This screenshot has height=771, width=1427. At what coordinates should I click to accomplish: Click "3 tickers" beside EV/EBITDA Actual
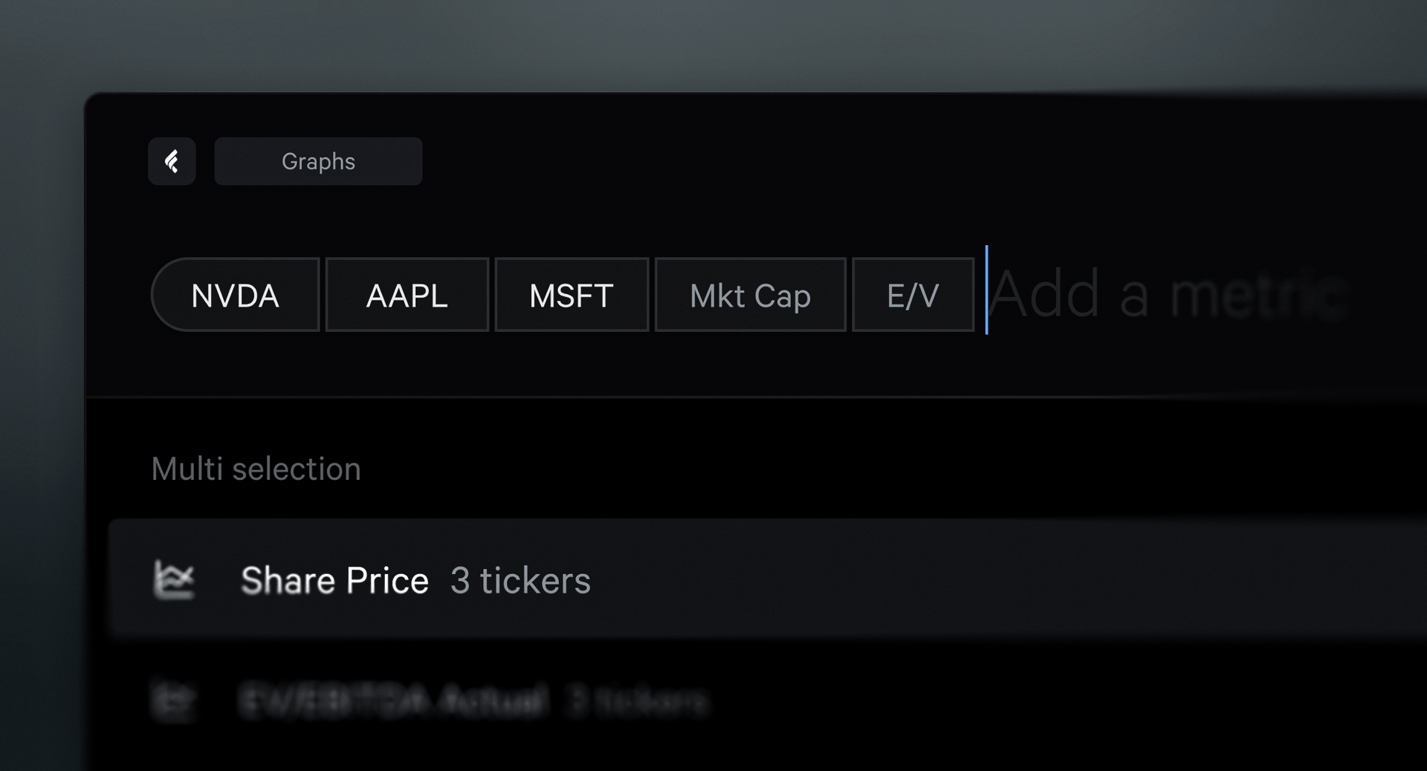[636, 700]
